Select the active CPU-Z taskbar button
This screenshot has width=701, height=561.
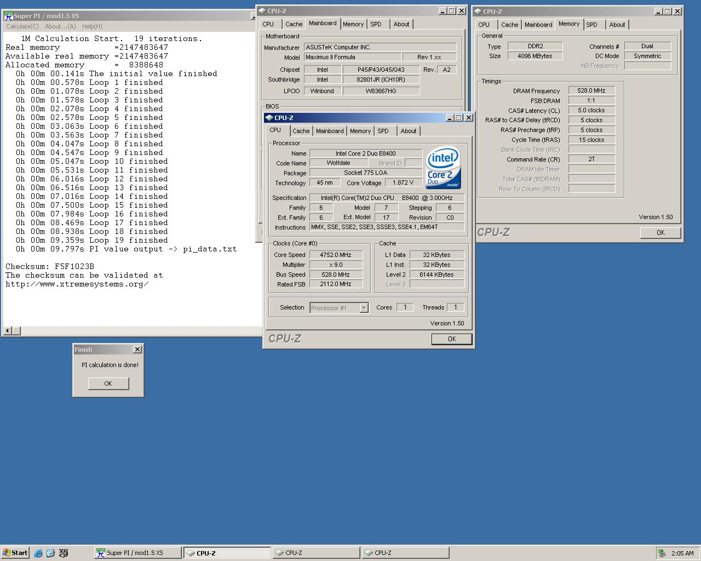pos(227,553)
